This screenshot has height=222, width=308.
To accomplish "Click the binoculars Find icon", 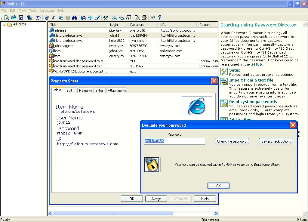I will [x=75, y=18].
